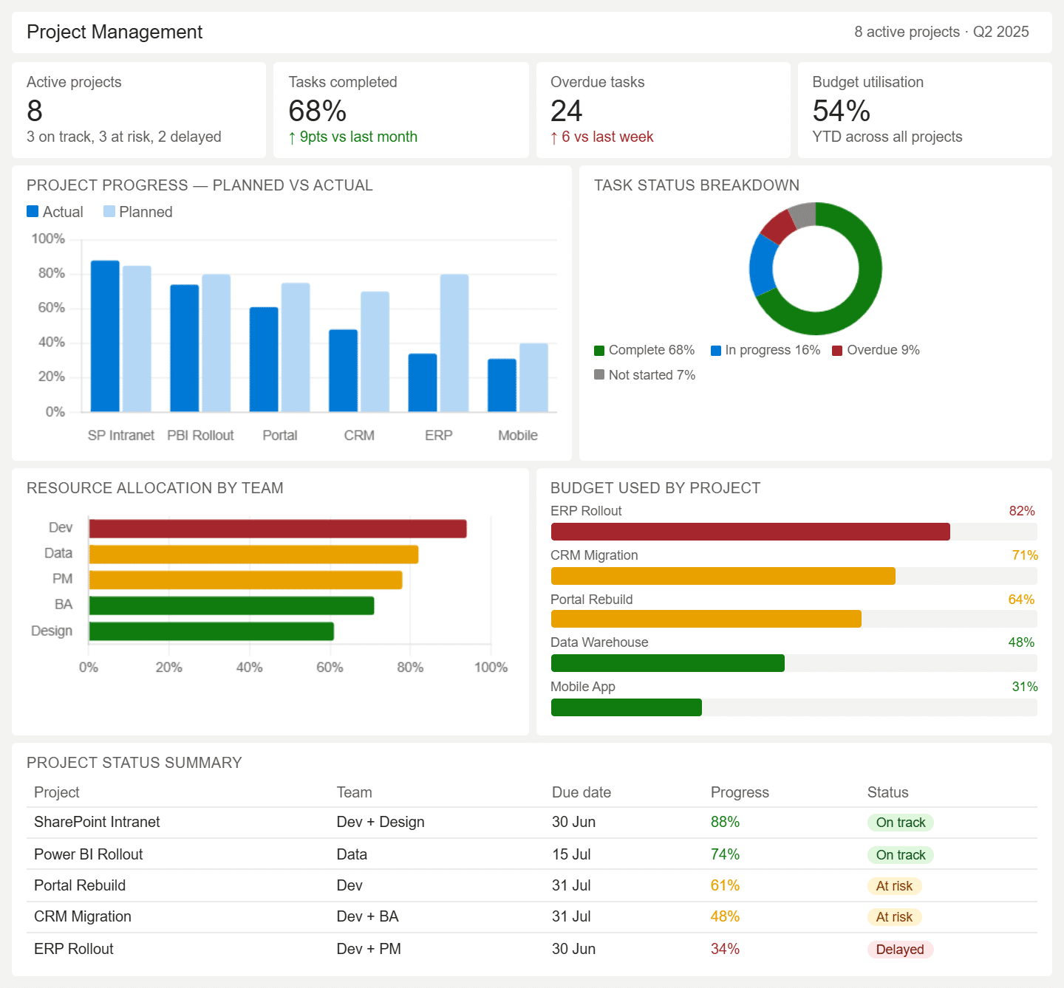Screen dimensions: 1064x988
Task: Click the ERP actual bar in progress chart
Action: pos(423,382)
